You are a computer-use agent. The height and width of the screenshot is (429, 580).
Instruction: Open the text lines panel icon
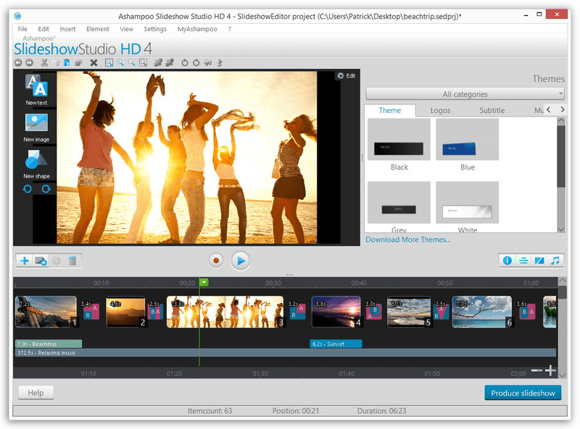click(x=523, y=261)
